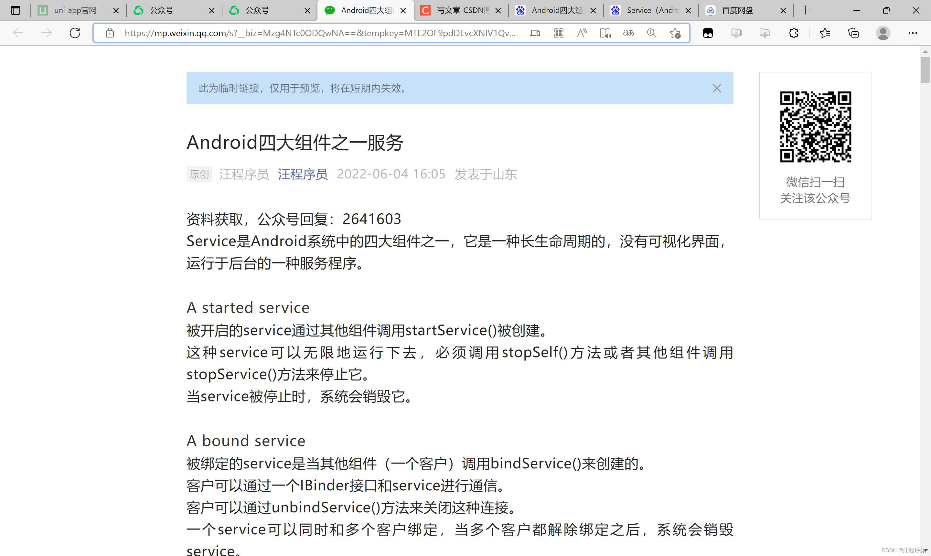Switch to the 百度网盘 tab

737,10
